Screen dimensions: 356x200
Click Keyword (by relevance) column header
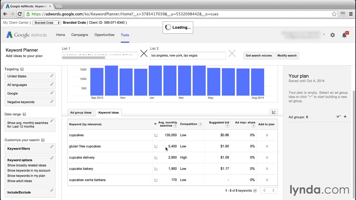click(85, 124)
